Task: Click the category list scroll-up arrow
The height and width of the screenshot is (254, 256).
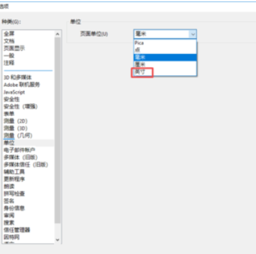Action: [x=57, y=34]
